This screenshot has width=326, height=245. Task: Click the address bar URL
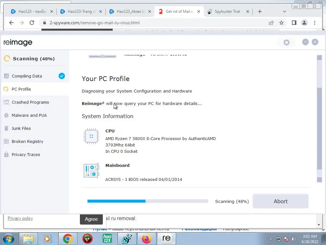pyautogui.click(x=95, y=23)
